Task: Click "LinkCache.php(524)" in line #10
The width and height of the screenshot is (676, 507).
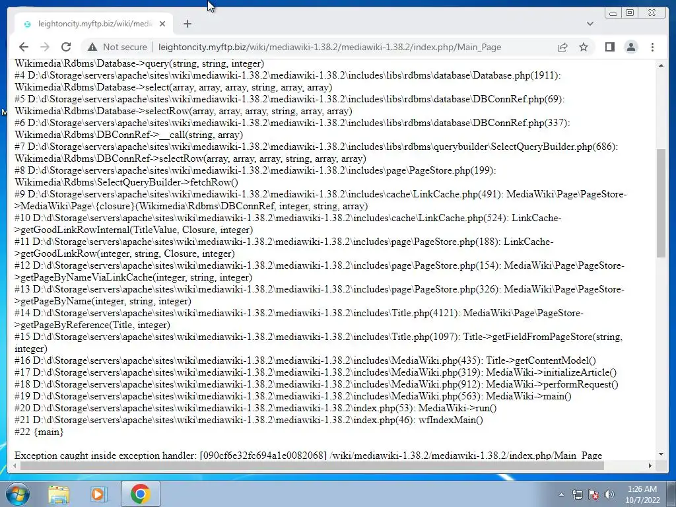Action: [461, 218]
